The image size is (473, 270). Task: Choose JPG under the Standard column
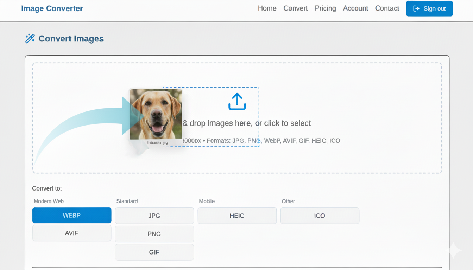point(154,216)
